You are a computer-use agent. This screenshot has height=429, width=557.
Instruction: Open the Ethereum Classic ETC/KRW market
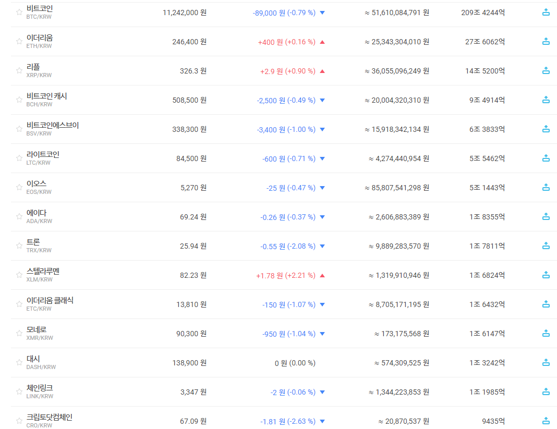[50, 301]
